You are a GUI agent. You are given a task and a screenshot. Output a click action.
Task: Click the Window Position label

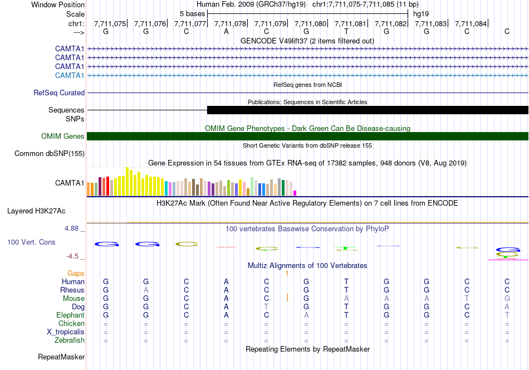[x=58, y=4]
